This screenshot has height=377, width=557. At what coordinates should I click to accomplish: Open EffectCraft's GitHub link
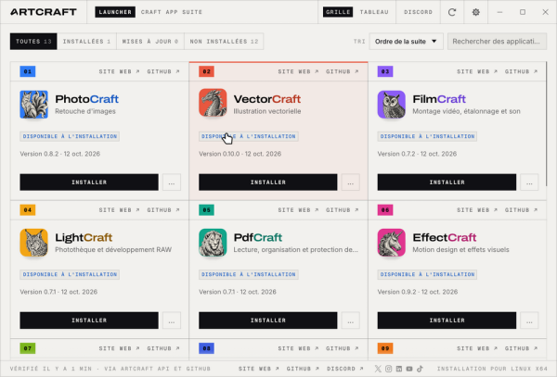[x=521, y=209]
